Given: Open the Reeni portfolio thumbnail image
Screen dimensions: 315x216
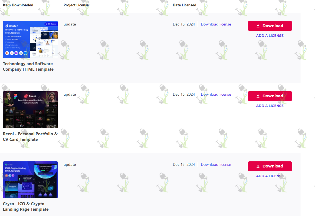Looking at the screenshot, I should 30,110.
